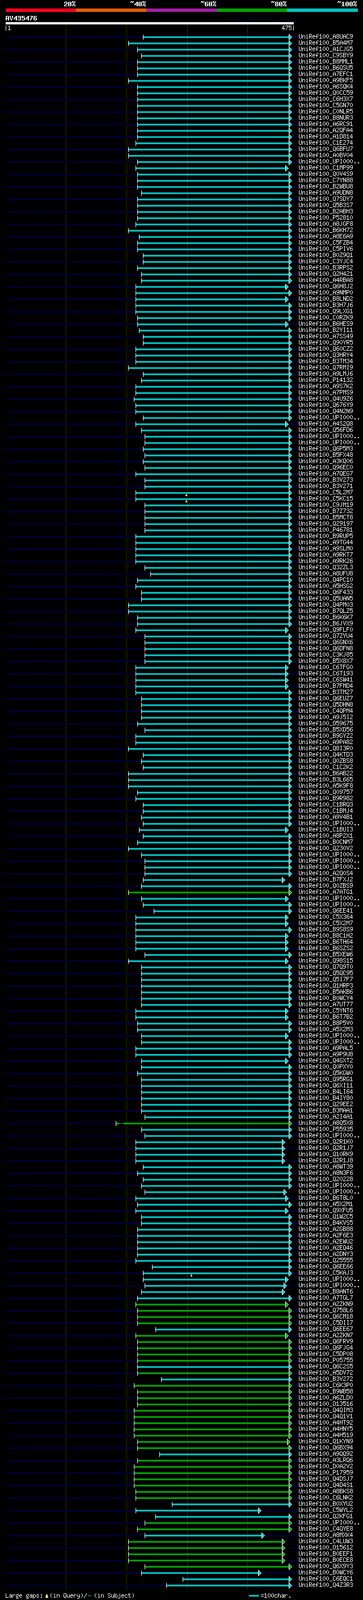Open hit UniRef100_A8UAC9
This screenshot has width=363, height=1600.
coord(326,37)
